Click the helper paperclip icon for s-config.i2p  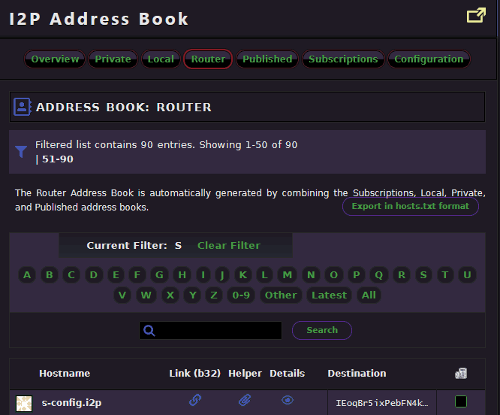245,400
